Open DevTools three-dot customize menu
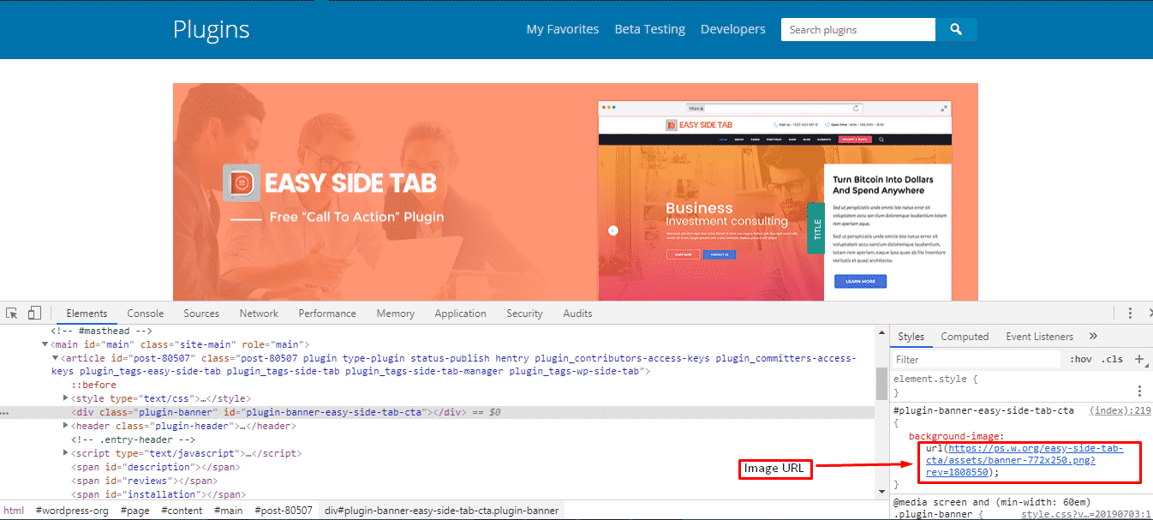The height and width of the screenshot is (520, 1153). click(x=1131, y=314)
